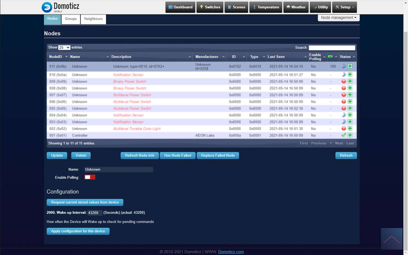Viewport: 408px width, 255px height.
Task: Switch to the Neighbours tab
Action: click(93, 19)
